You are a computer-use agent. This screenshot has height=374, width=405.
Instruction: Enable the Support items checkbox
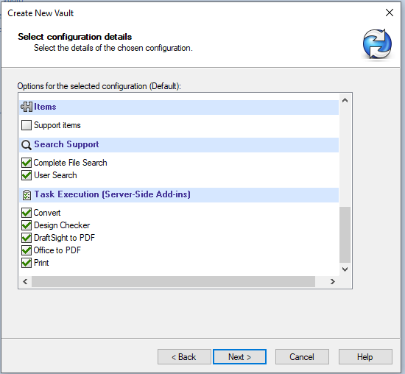tap(27, 125)
